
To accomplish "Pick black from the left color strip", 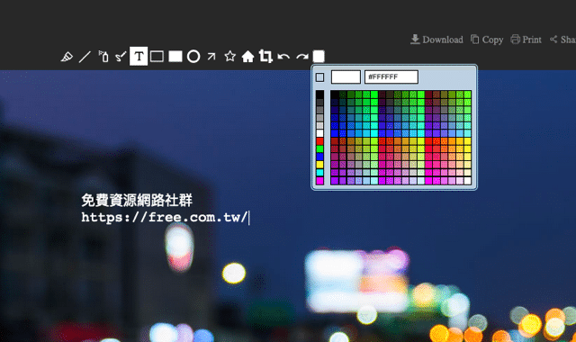I will [x=320, y=94].
